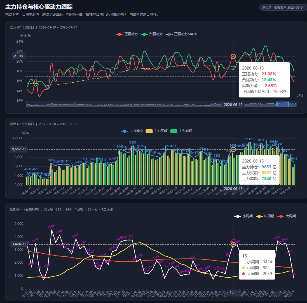The height and width of the screenshot is (303, 307).
Task: Click tooltip row 主力买额：8967 亿
Action: (x=259, y=173)
